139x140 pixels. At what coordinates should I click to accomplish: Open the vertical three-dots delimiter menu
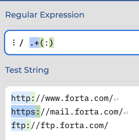(14, 43)
